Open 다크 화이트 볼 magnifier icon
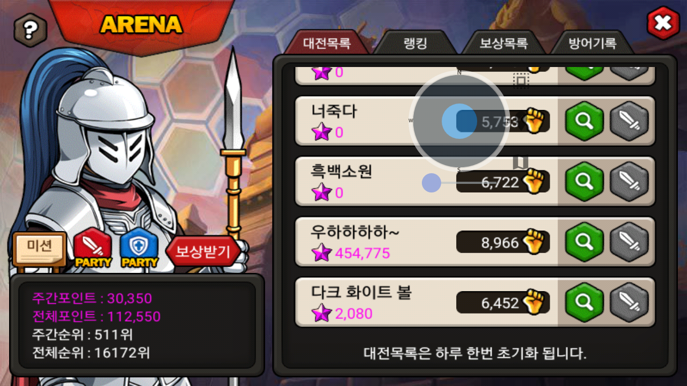The height and width of the screenshot is (386, 687). 584,303
